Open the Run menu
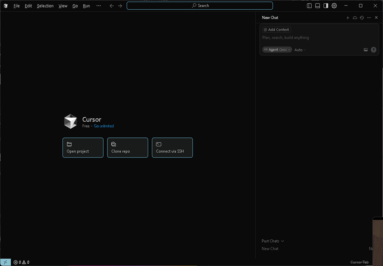This screenshot has height=266, width=383. coord(86,6)
